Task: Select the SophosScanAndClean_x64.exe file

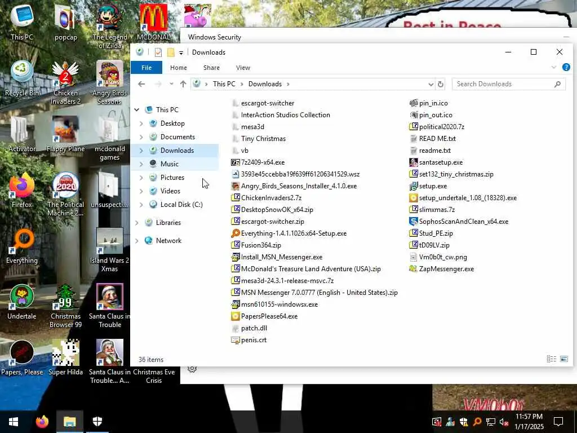Action: tap(459, 222)
